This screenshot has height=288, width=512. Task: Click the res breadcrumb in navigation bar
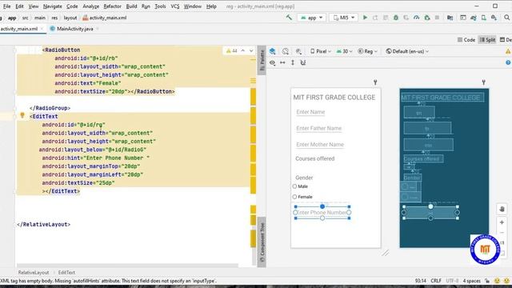(x=54, y=18)
